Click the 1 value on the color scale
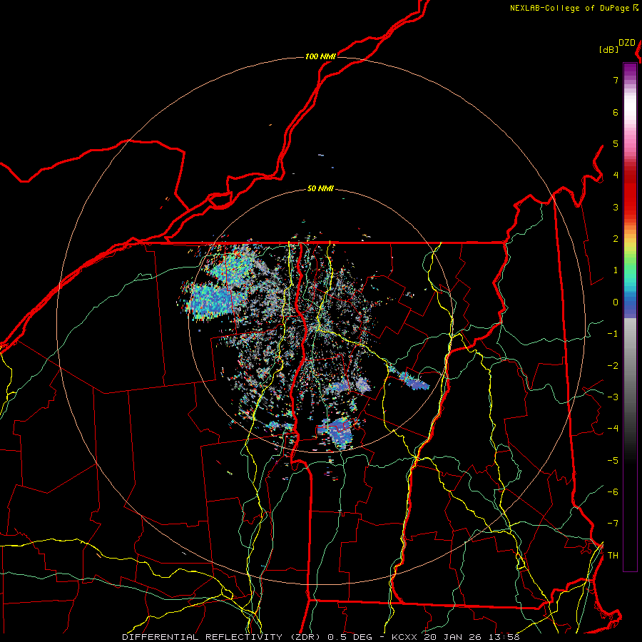This screenshot has width=642, height=642. [x=616, y=270]
